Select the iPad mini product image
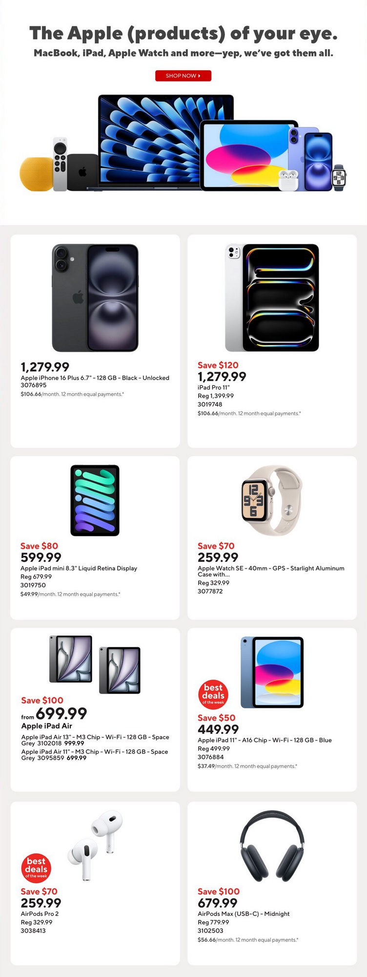 coord(95,500)
